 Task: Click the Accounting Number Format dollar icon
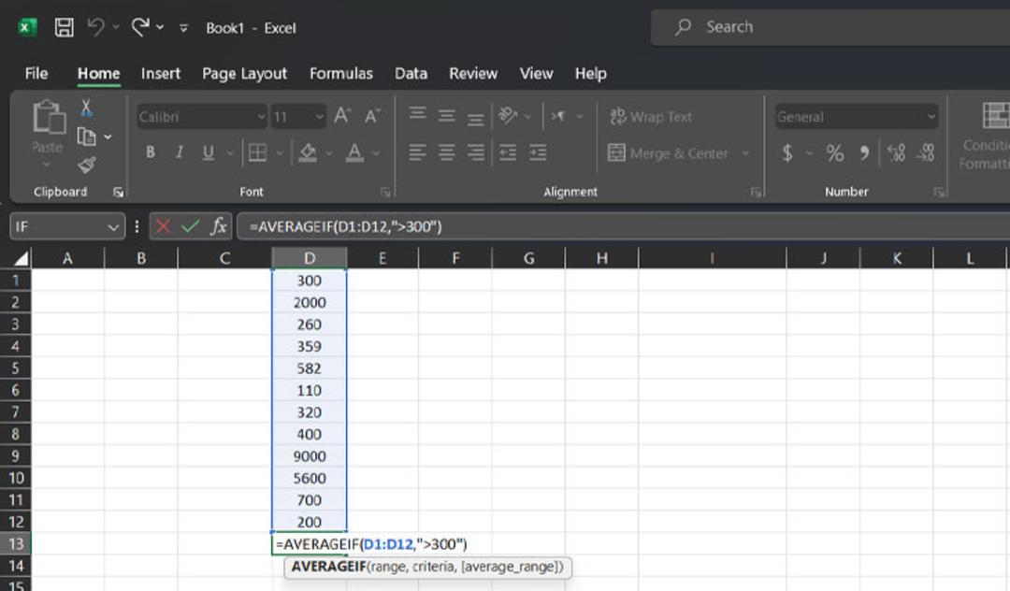pyautogui.click(x=787, y=153)
